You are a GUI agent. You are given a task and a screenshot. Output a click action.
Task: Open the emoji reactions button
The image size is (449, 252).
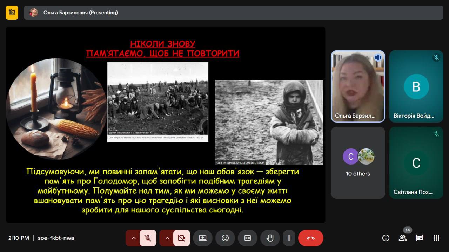(225, 238)
